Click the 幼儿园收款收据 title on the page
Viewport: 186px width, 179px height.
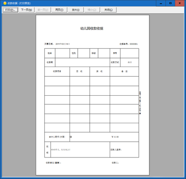[x=92, y=28]
